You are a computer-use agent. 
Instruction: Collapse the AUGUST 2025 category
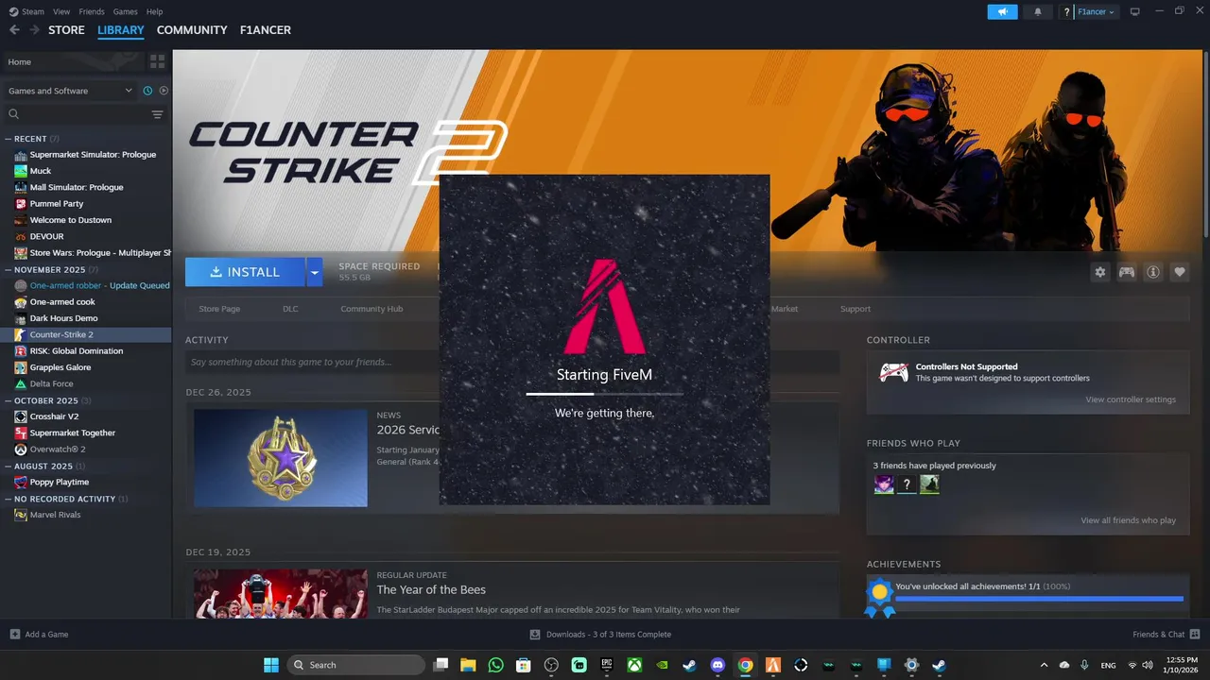pyautogui.click(x=9, y=466)
